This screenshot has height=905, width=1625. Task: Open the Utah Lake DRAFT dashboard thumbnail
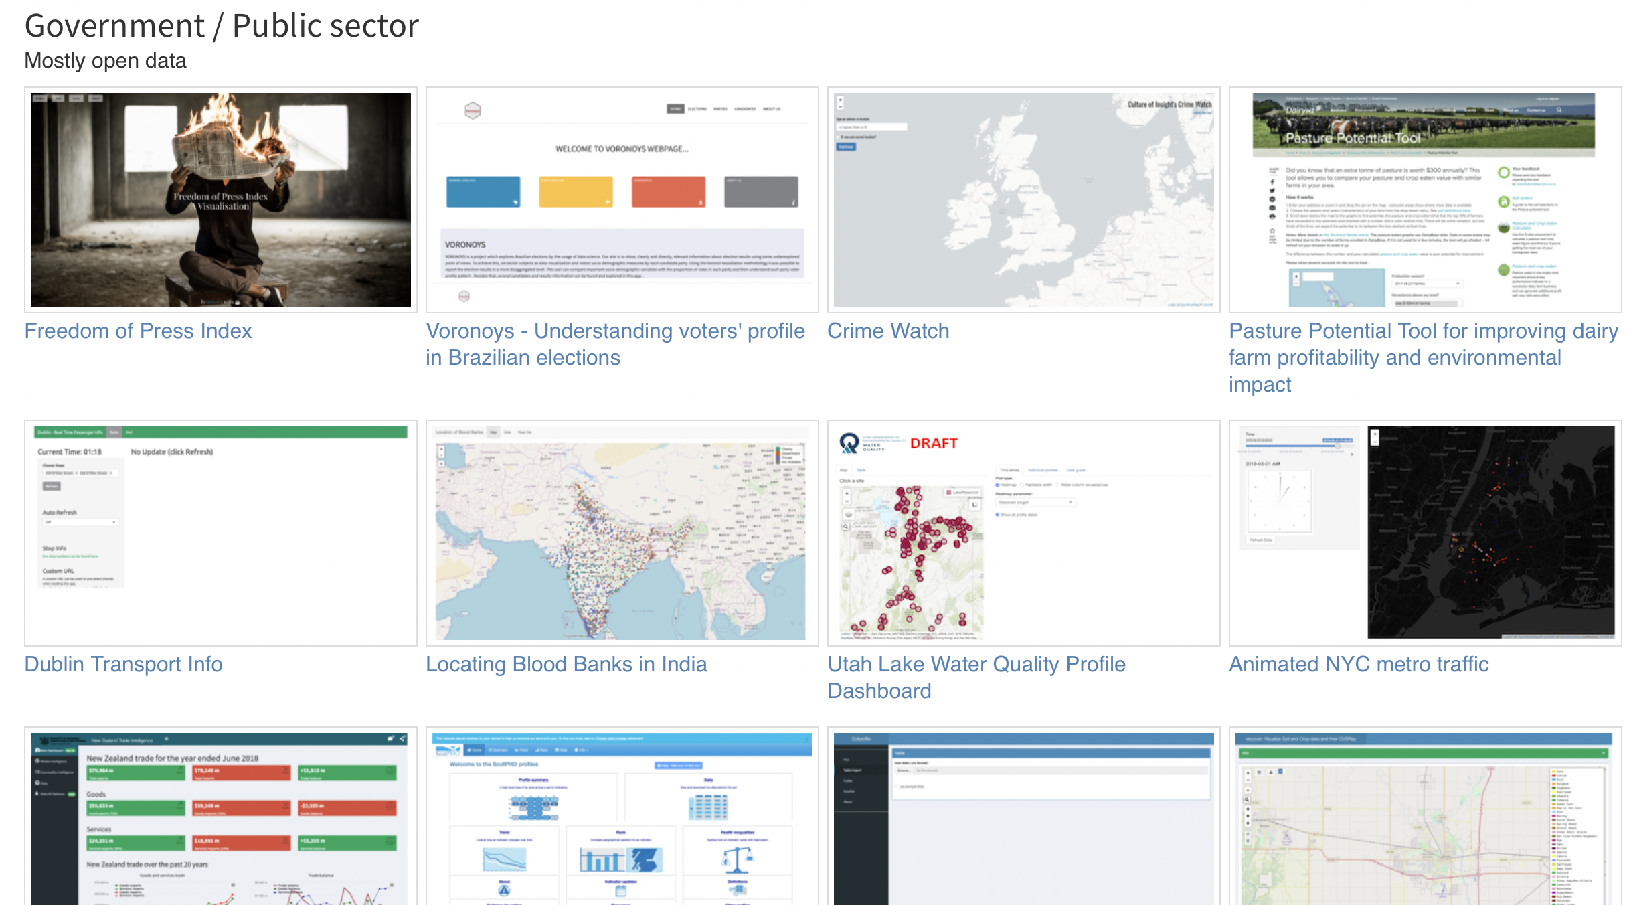pyautogui.click(x=1024, y=533)
